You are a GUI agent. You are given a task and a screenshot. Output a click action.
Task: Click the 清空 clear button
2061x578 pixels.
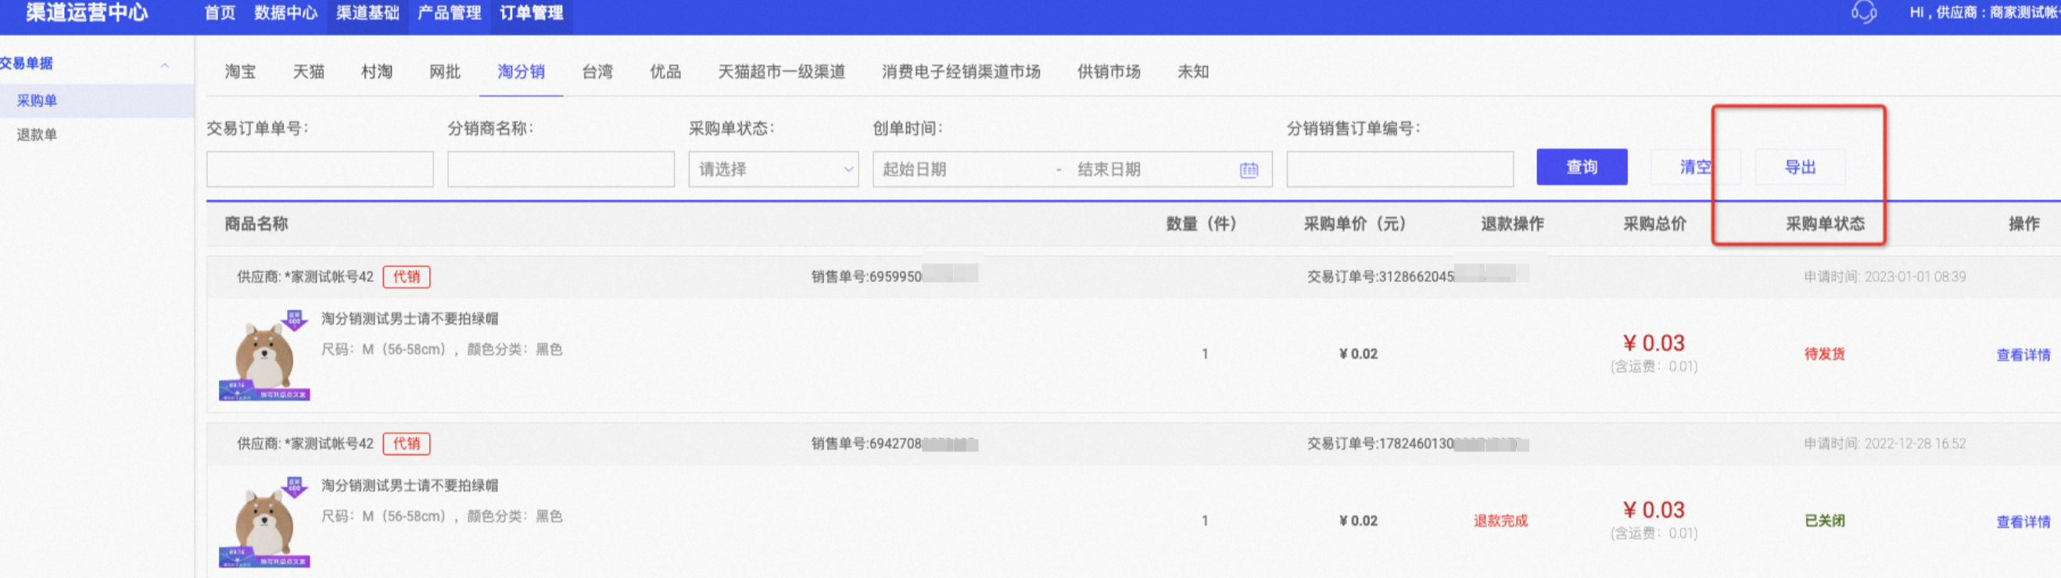1695,167
